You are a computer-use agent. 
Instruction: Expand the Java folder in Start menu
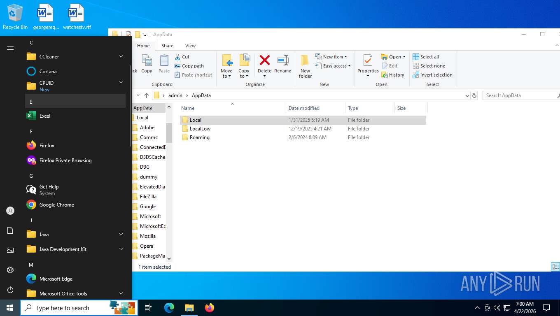[x=75, y=235]
